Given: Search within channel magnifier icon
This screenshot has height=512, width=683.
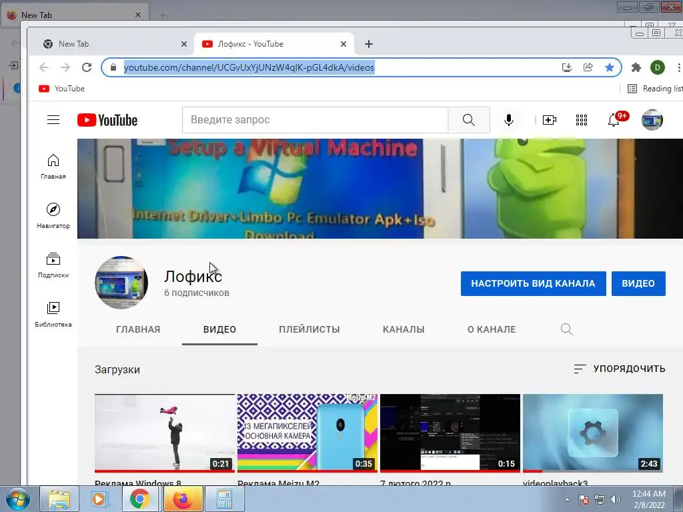Looking at the screenshot, I should click(566, 329).
